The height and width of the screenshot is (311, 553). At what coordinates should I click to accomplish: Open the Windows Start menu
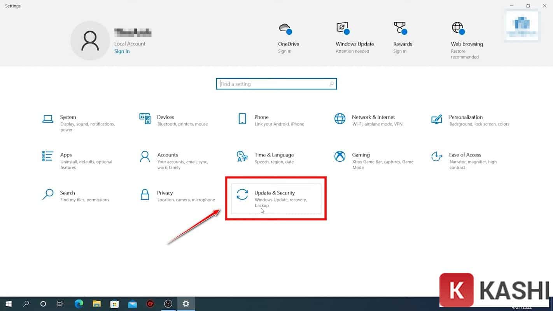(x=8, y=304)
